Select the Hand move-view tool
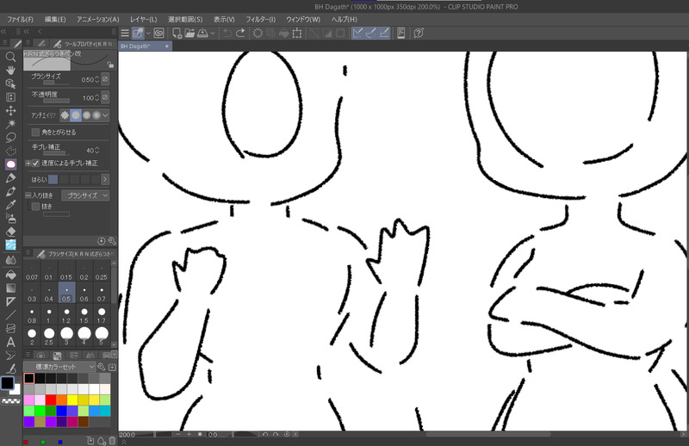Image resolution: width=689 pixels, height=446 pixels. (x=10, y=71)
